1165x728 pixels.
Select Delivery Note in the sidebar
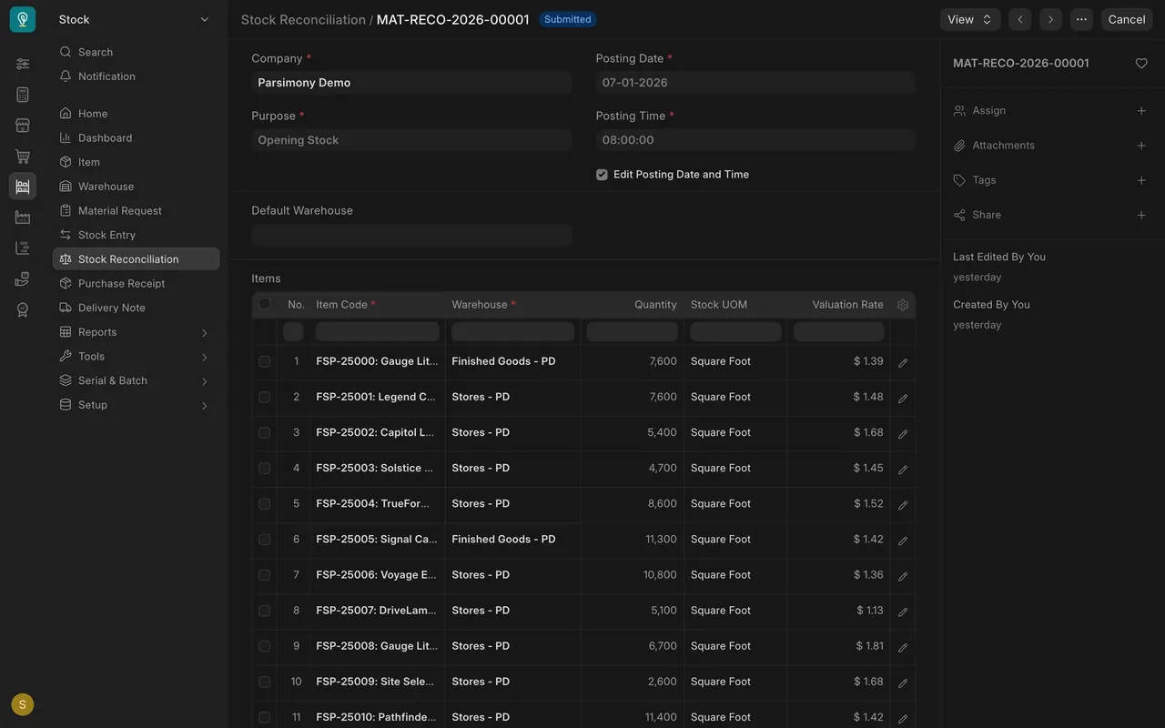(x=137, y=308)
